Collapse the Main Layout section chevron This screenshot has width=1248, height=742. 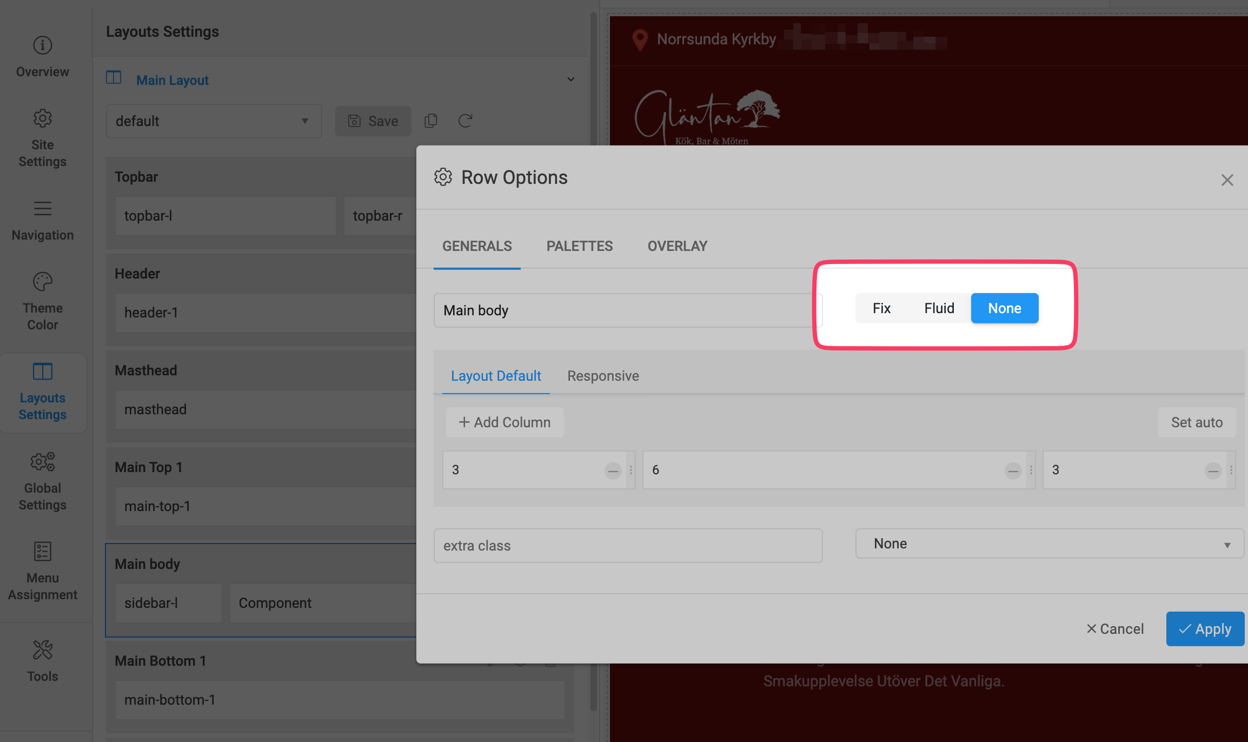(570, 79)
